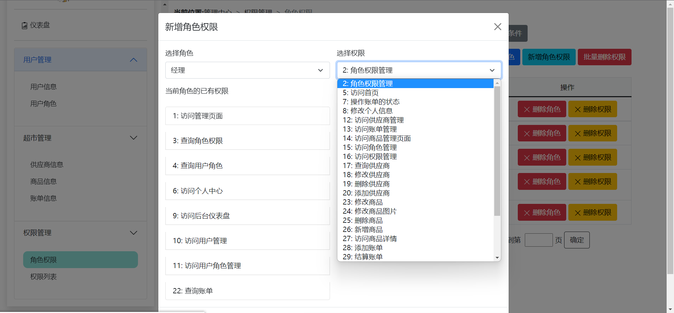
Task: Choose option 23: 修改商品
Action: 415,202
